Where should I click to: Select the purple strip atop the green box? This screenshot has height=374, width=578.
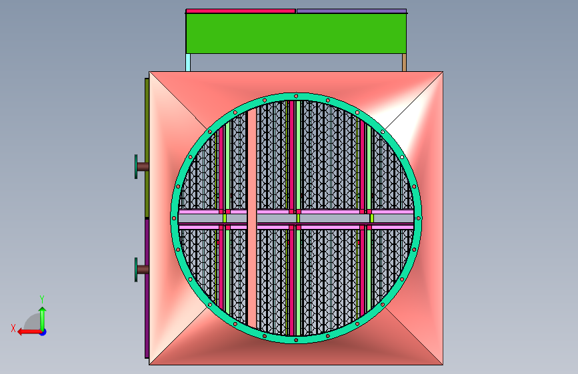click(x=351, y=11)
